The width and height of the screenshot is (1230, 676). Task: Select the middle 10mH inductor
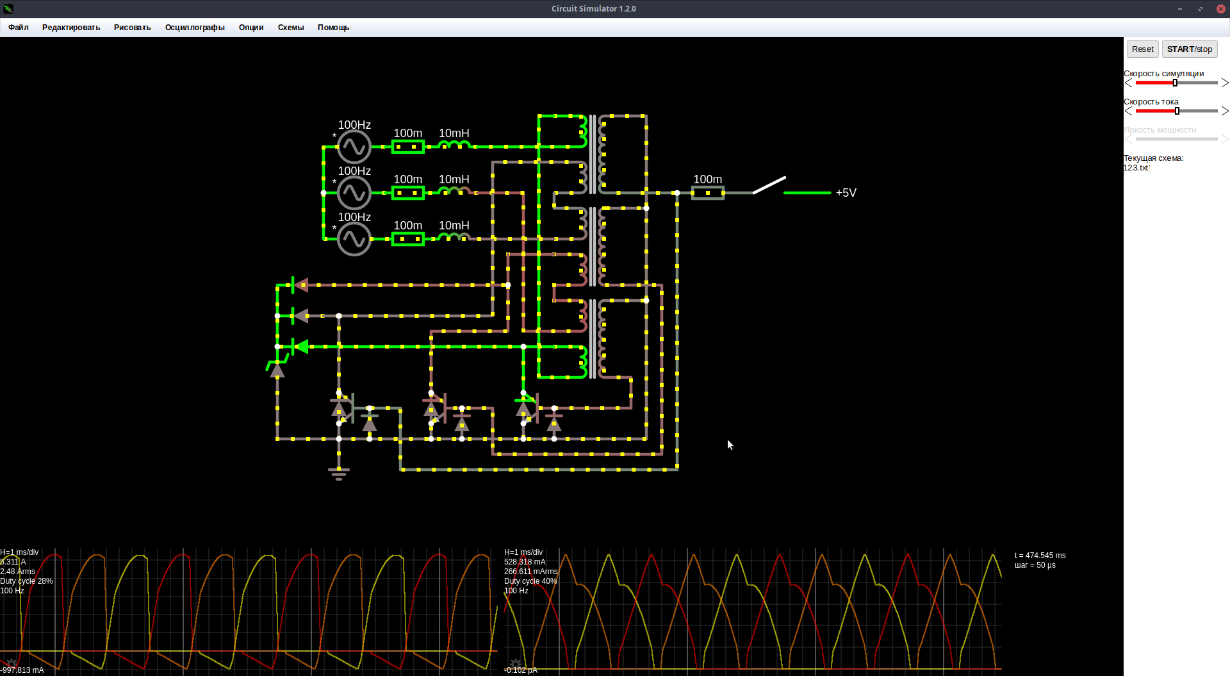pos(454,191)
